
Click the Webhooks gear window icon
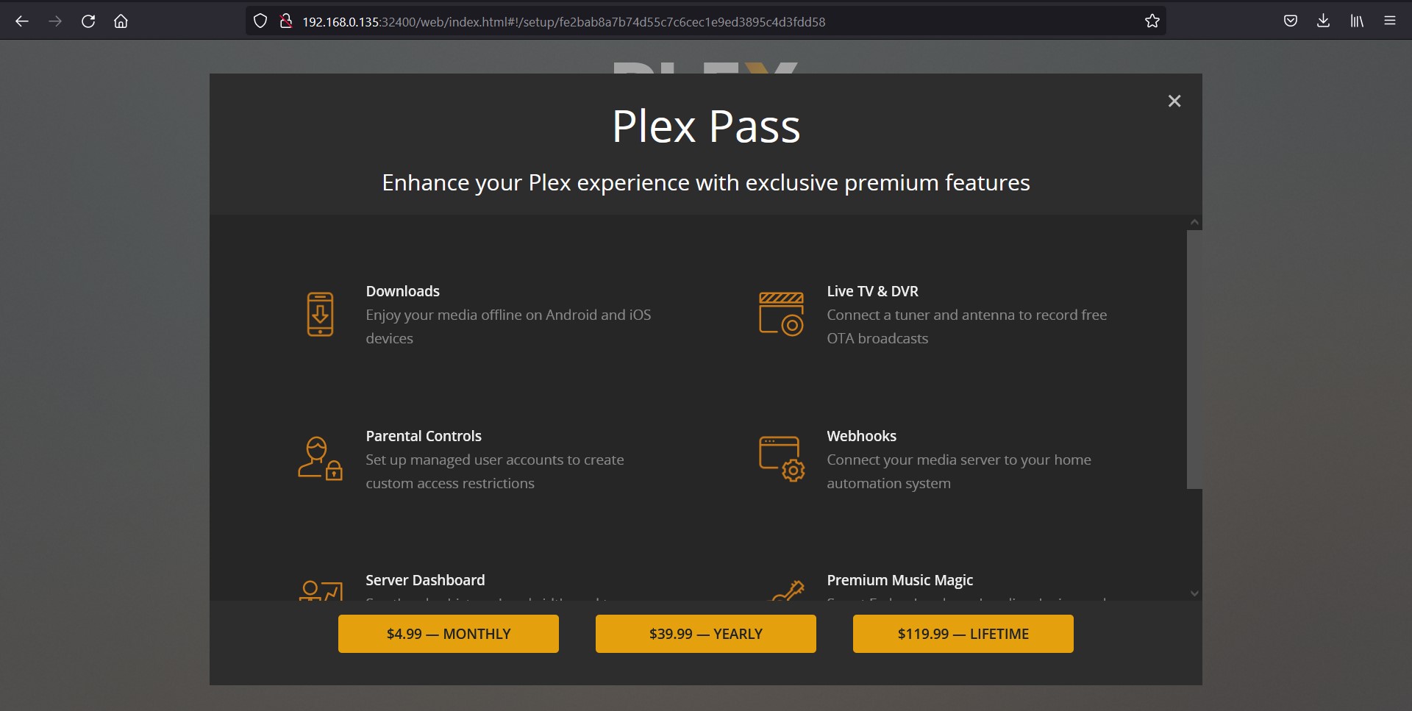[781, 459]
